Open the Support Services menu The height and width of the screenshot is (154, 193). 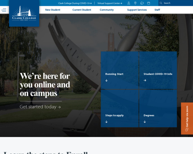click(137, 10)
